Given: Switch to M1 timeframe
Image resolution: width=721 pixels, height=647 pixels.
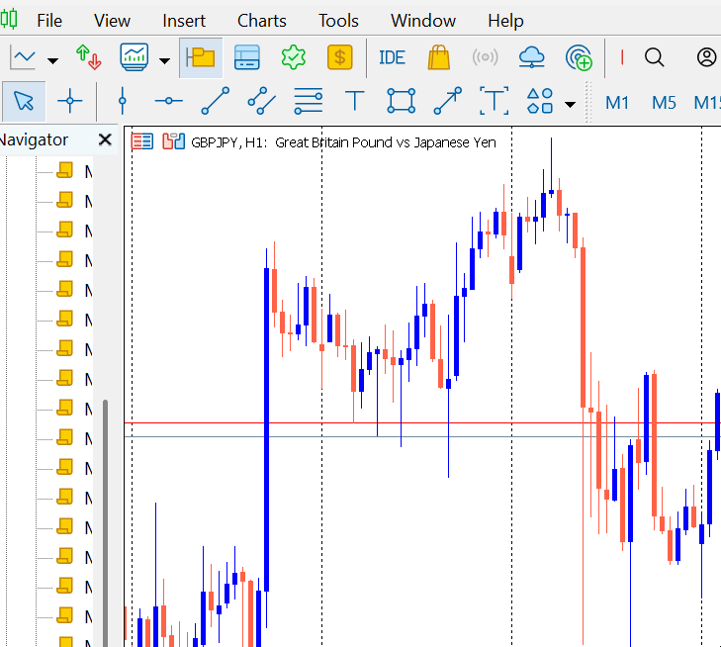Looking at the screenshot, I should [x=616, y=103].
